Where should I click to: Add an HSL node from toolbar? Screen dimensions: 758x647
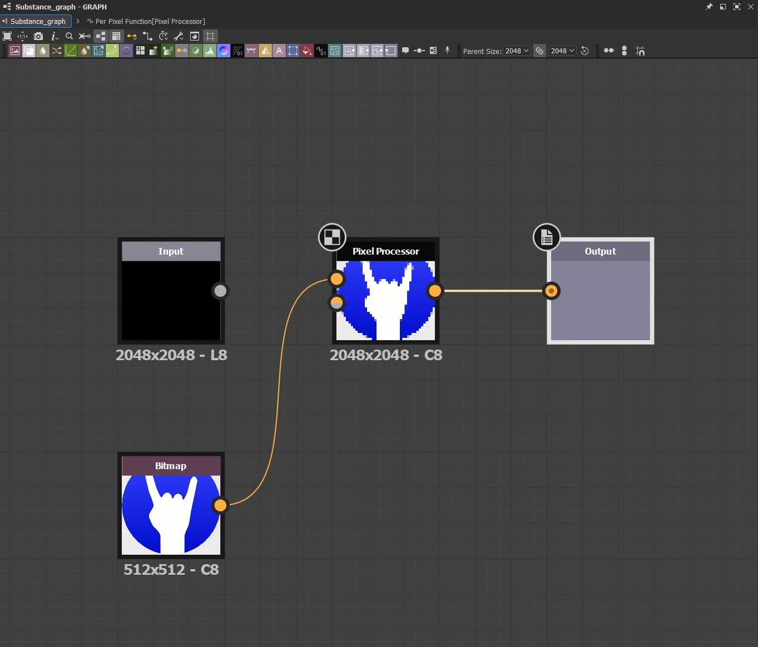coord(196,51)
